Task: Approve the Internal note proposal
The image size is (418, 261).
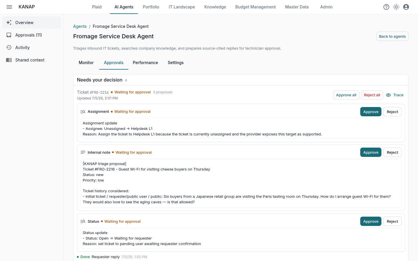Action: (x=371, y=152)
